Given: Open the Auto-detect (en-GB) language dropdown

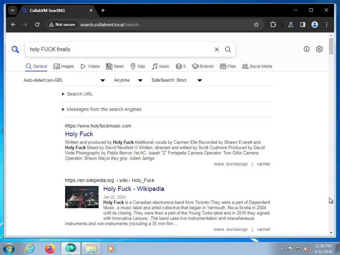Looking at the screenshot, I should click(64, 80).
